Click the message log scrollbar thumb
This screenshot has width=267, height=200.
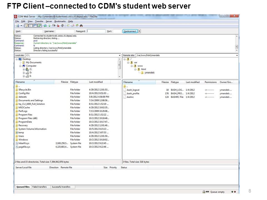(236, 47)
